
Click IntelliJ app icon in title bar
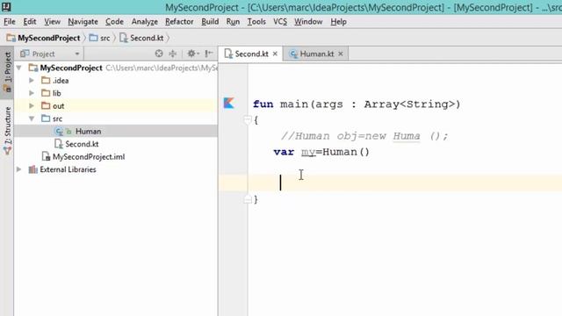pyautogui.click(x=6, y=6)
